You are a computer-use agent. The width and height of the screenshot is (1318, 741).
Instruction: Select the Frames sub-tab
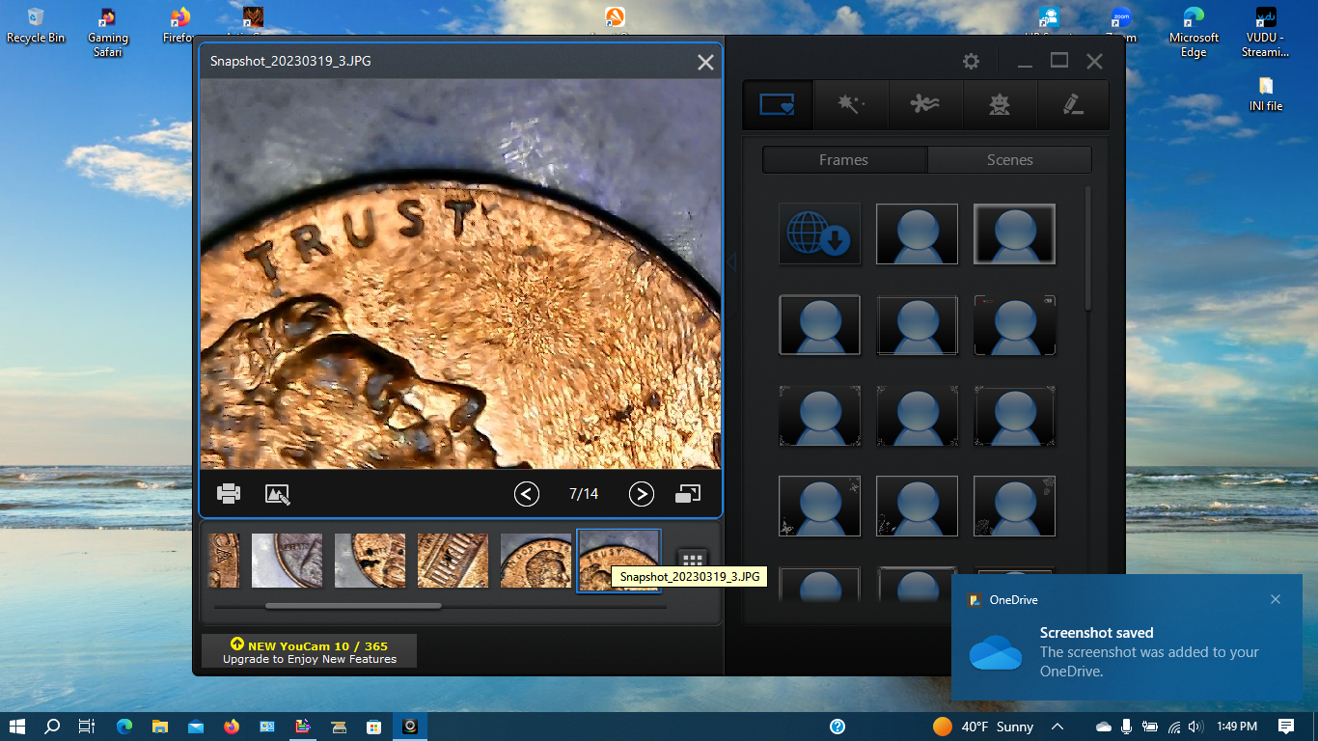tap(844, 160)
